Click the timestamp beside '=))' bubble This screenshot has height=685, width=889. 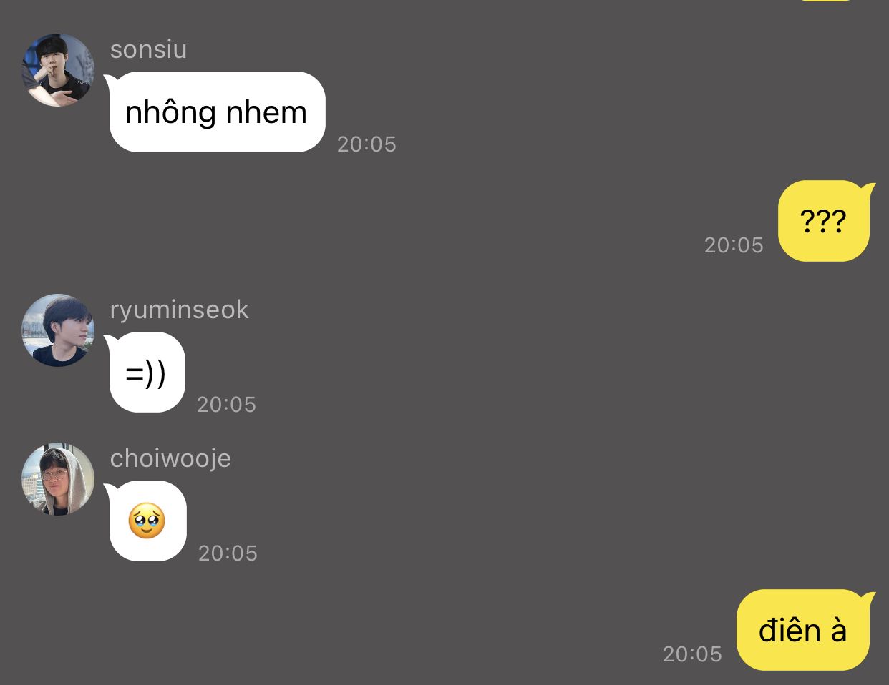[226, 405]
